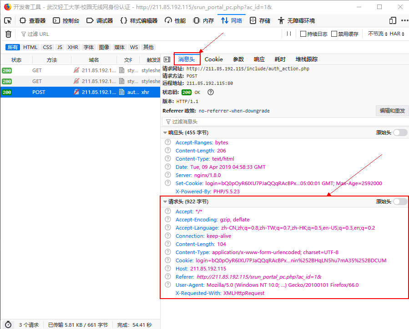This screenshot has height=329, width=409.
Task: Click the 编辑和重发 button
Action: (392, 111)
